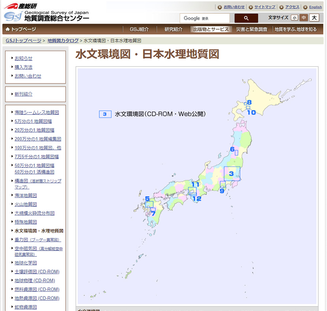The image size is (327, 311).
Task: Open 5万分の1 地質図幅 link
Action: 33,121
